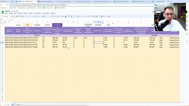Select cell with value 49 500,00
The width and height of the screenshot is (189, 106).
pos(98,25)
